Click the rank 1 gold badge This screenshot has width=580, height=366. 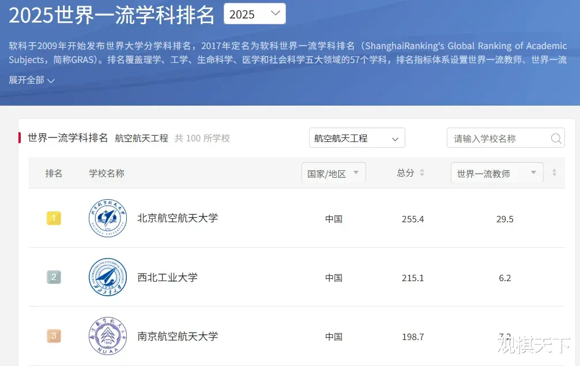(54, 218)
